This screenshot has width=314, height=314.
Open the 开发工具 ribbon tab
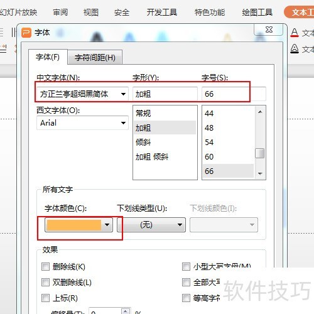(x=162, y=13)
